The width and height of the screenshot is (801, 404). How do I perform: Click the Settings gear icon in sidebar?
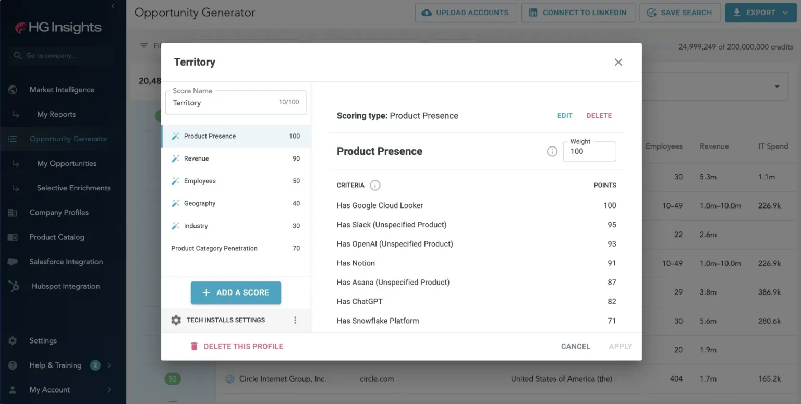[13, 340]
